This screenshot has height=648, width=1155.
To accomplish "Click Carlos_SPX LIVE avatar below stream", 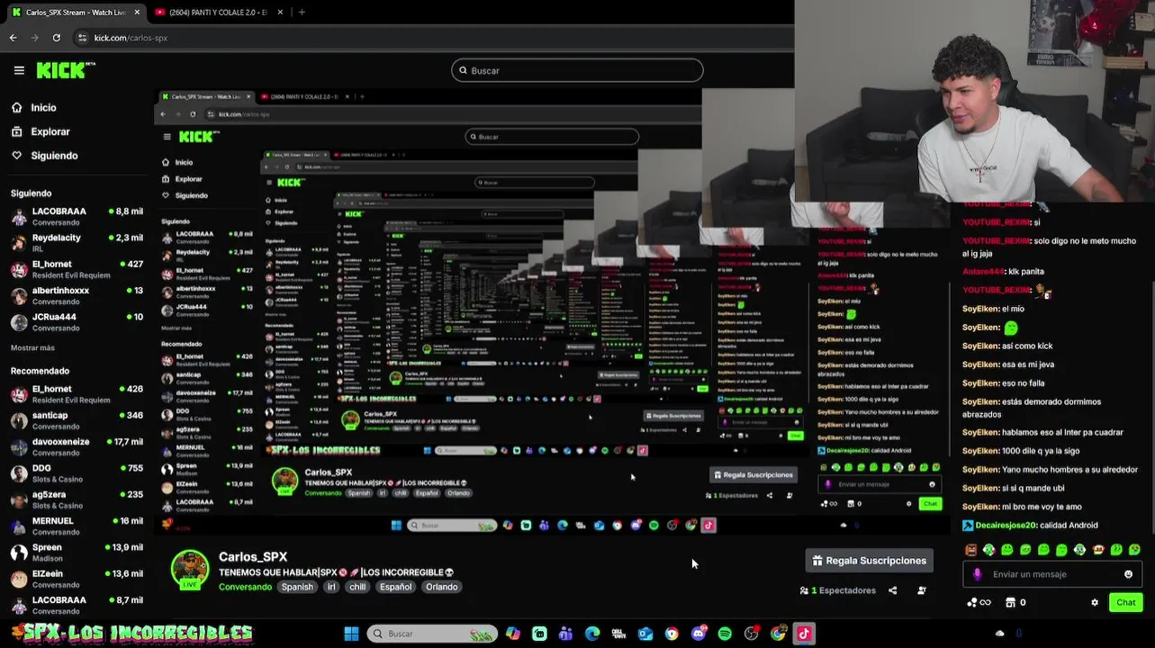I will 190,570.
